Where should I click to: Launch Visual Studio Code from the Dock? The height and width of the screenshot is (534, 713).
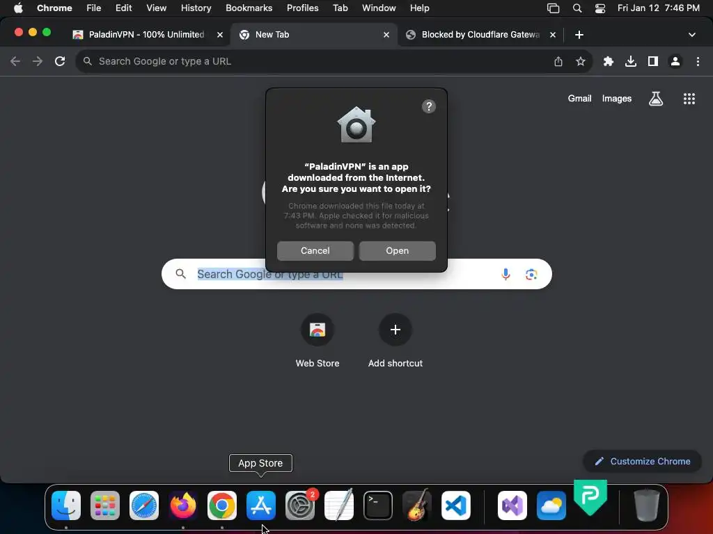(x=455, y=505)
